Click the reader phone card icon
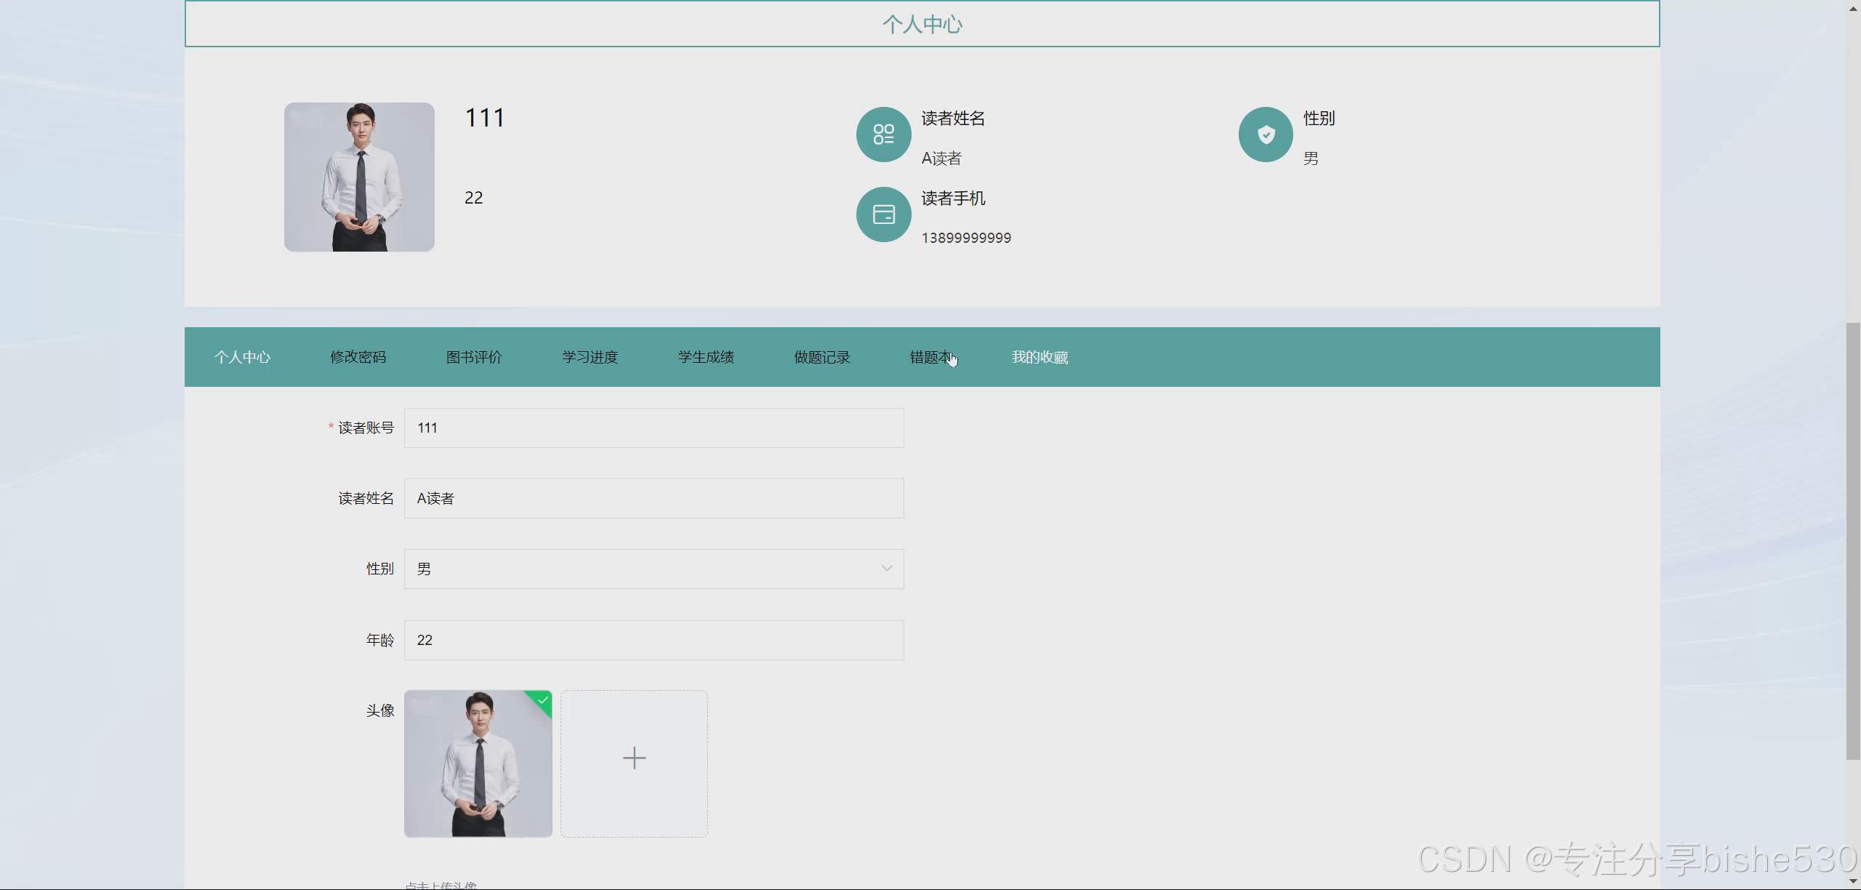Image resolution: width=1861 pixels, height=890 pixels. [x=883, y=215]
